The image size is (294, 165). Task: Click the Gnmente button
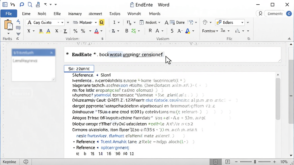pyautogui.click(x=275, y=14)
